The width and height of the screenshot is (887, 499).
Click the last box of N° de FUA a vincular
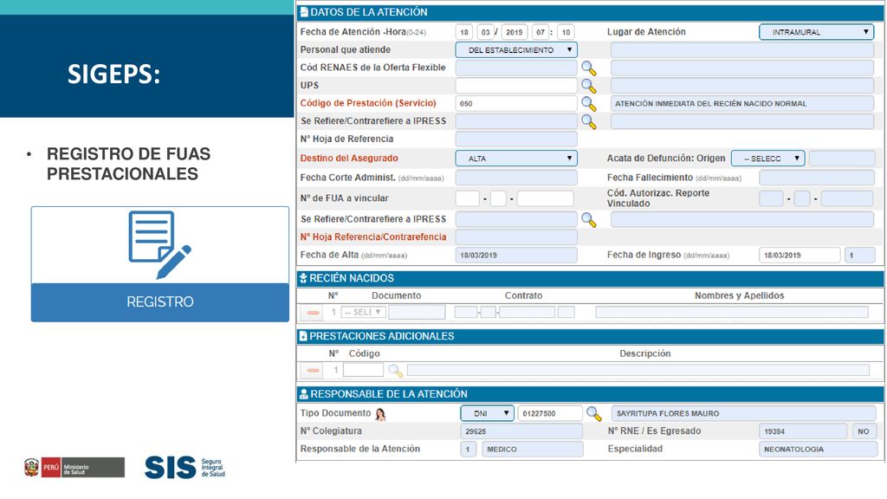(x=545, y=198)
